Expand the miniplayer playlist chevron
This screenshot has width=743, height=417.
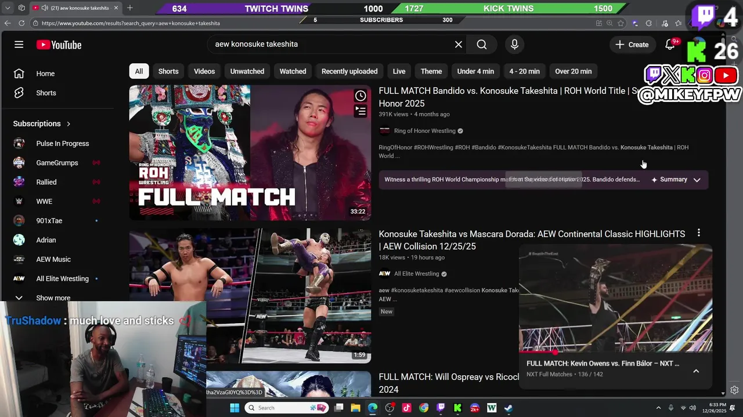tap(696, 371)
